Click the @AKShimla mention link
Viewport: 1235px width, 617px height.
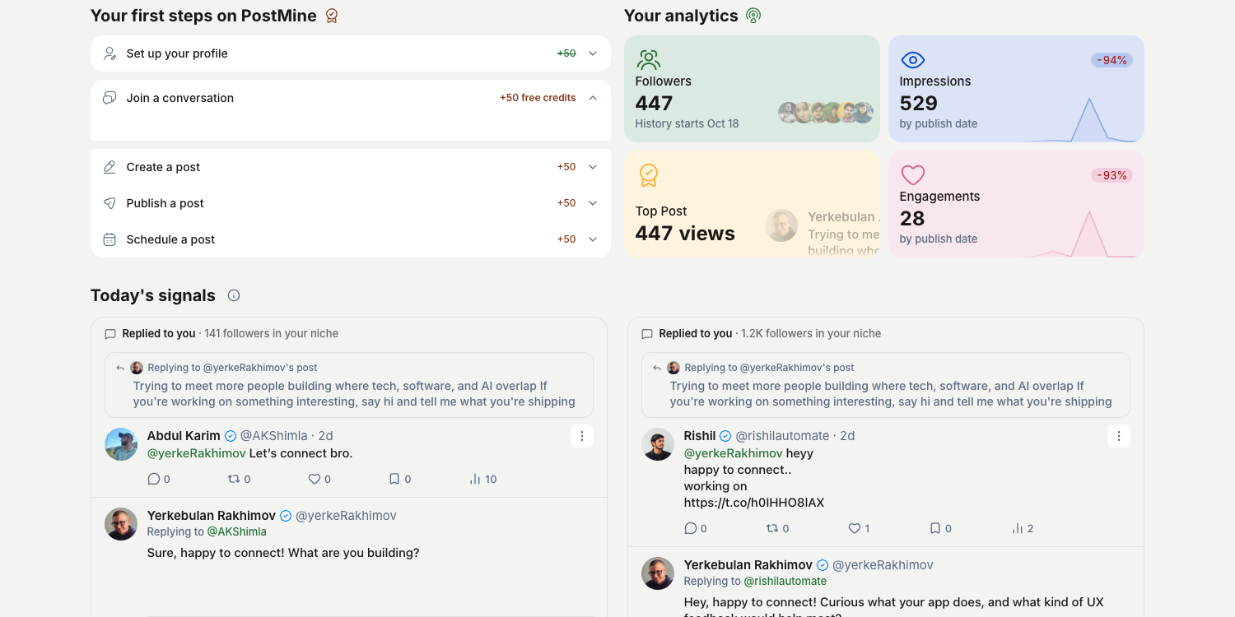tap(236, 532)
